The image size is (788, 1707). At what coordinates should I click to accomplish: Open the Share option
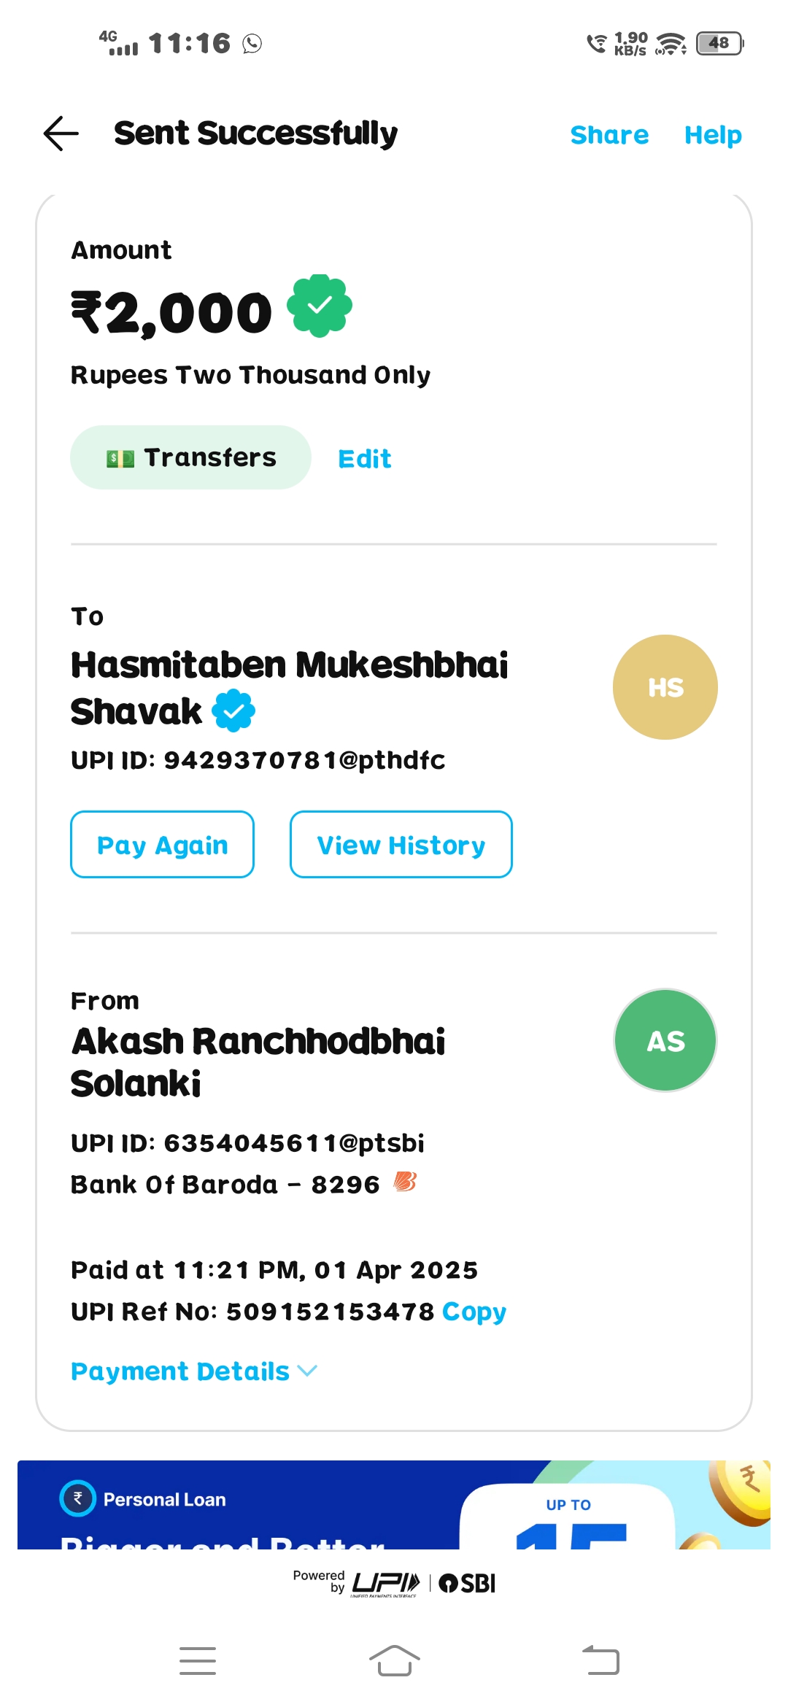tap(609, 135)
